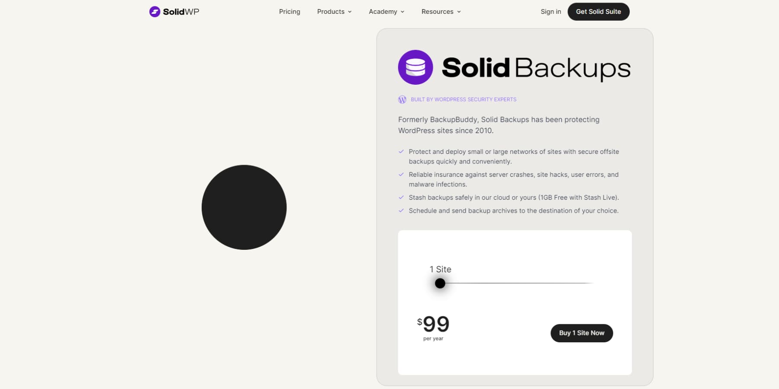Screen dimensions: 779x389
Task: Click the checkmark beside backup archives scheduling line
Action: (401, 211)
